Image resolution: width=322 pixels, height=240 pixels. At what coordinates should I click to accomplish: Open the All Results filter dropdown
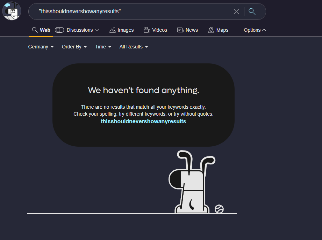(134, 47)
